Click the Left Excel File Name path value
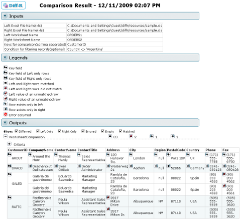241x220 pixels. point(114,26)
